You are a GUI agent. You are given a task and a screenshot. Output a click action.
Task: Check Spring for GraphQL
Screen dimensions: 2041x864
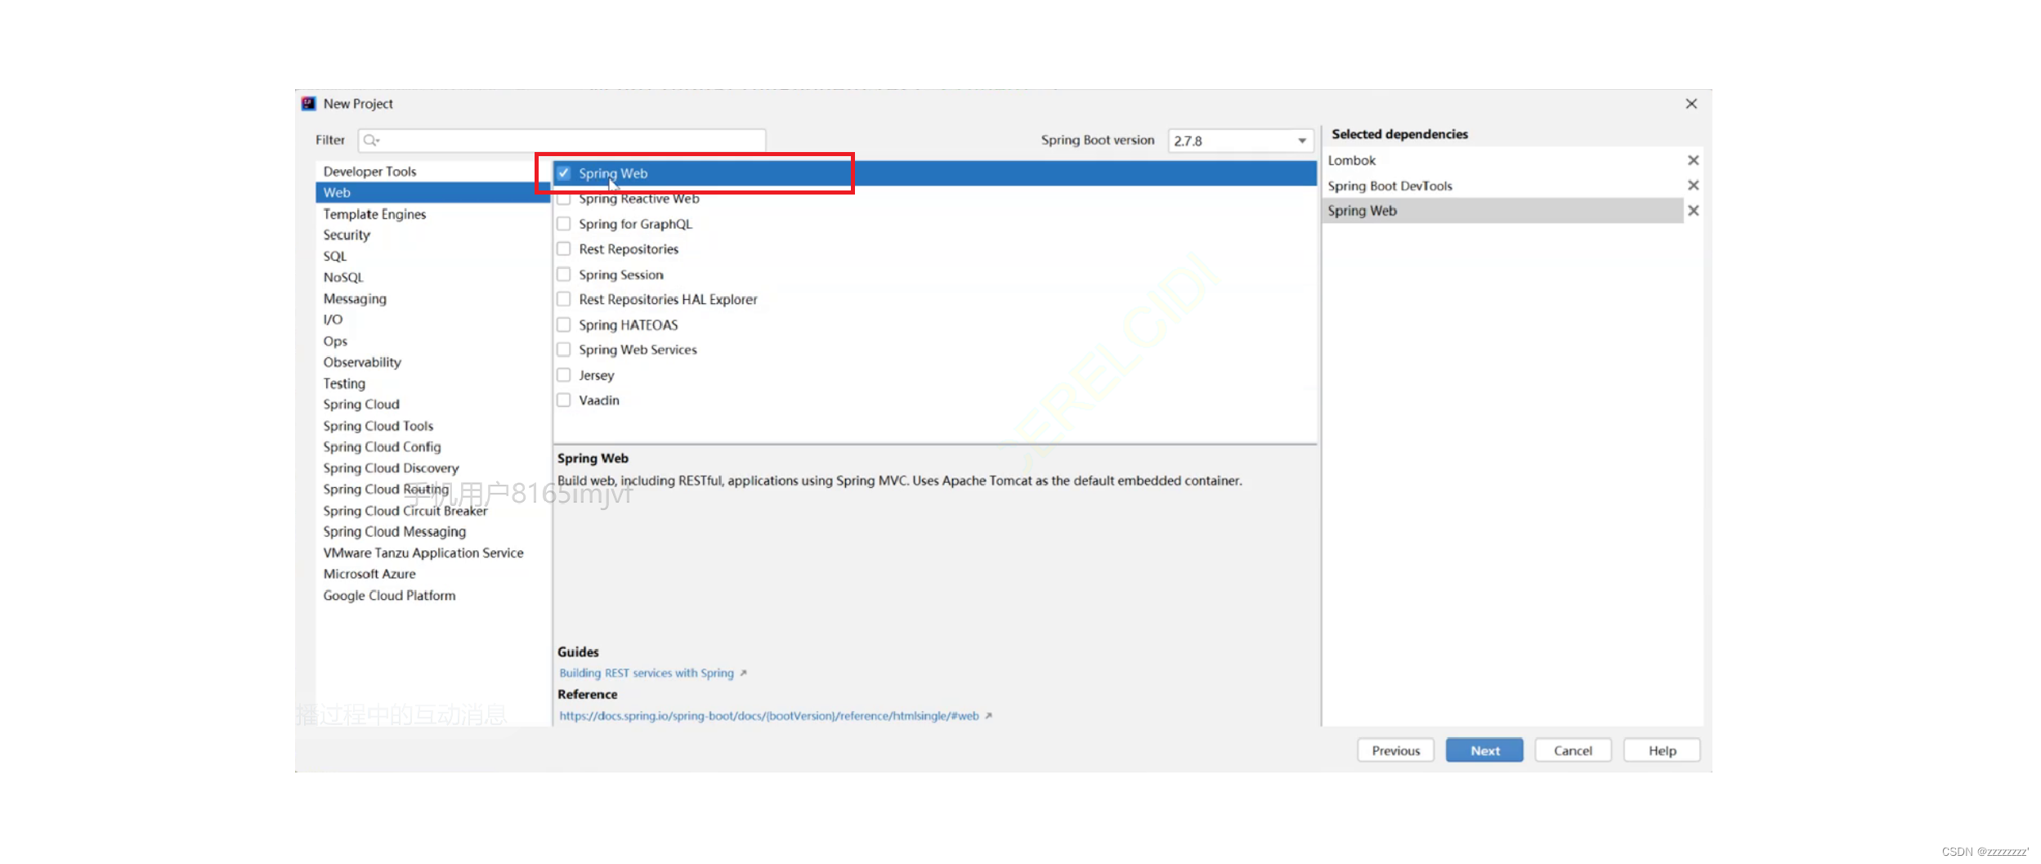(564, 224)
